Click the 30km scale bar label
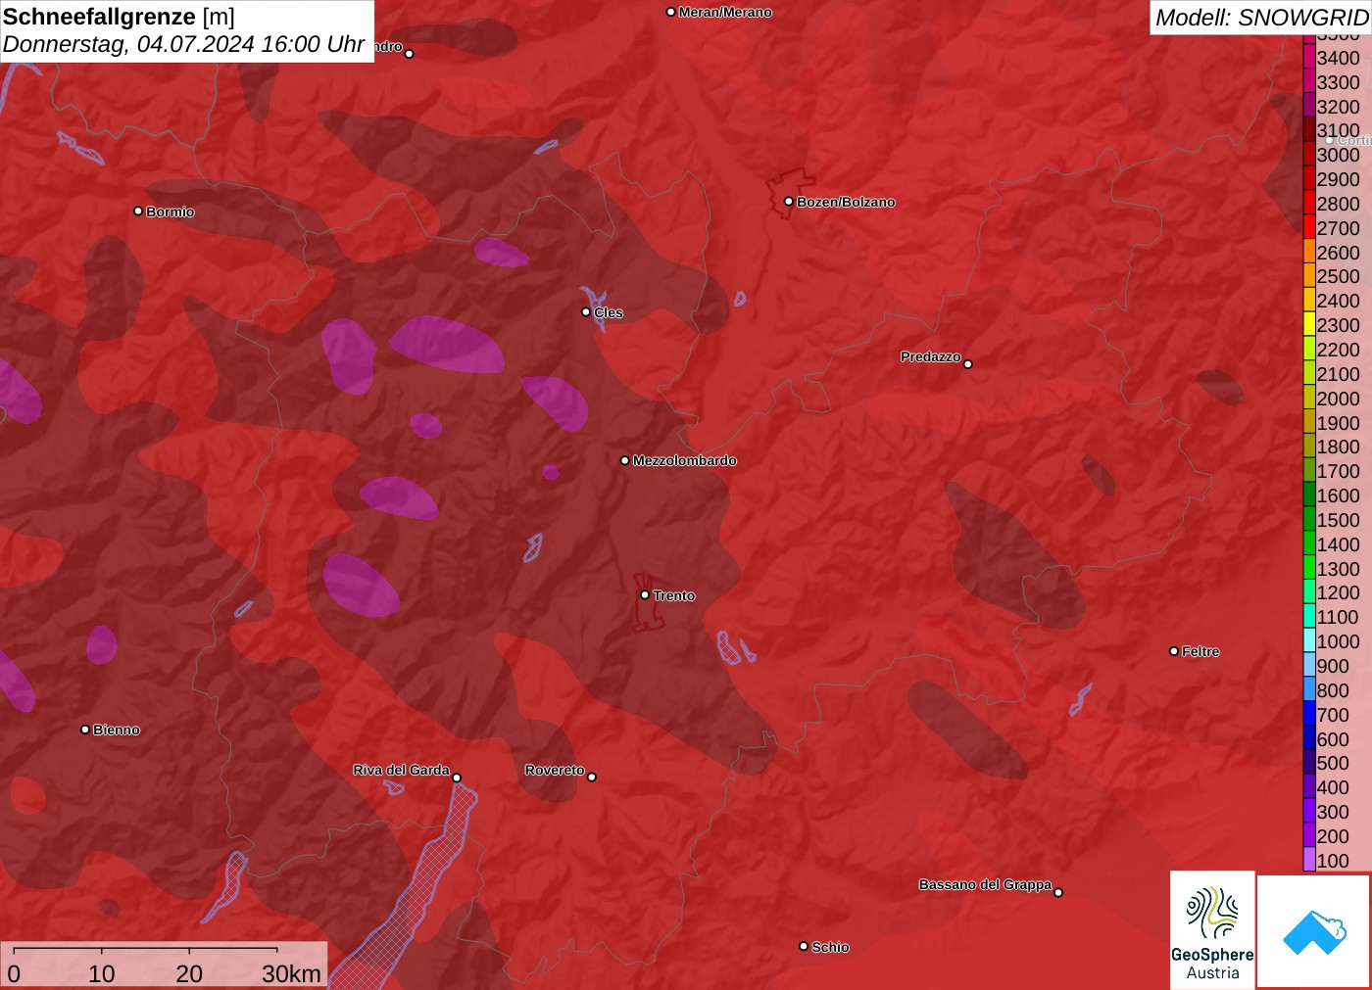Screen dimensions: 1372x990 pyautogui.click(x=291, y=973)
